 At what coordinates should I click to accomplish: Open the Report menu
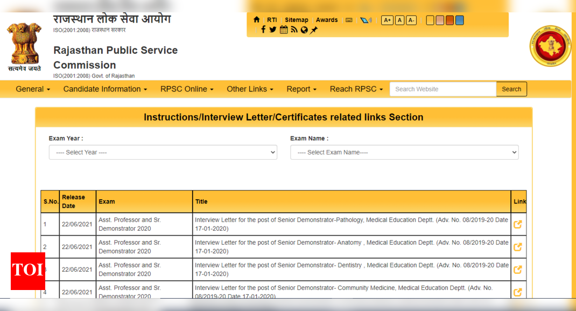pos(301,89)
